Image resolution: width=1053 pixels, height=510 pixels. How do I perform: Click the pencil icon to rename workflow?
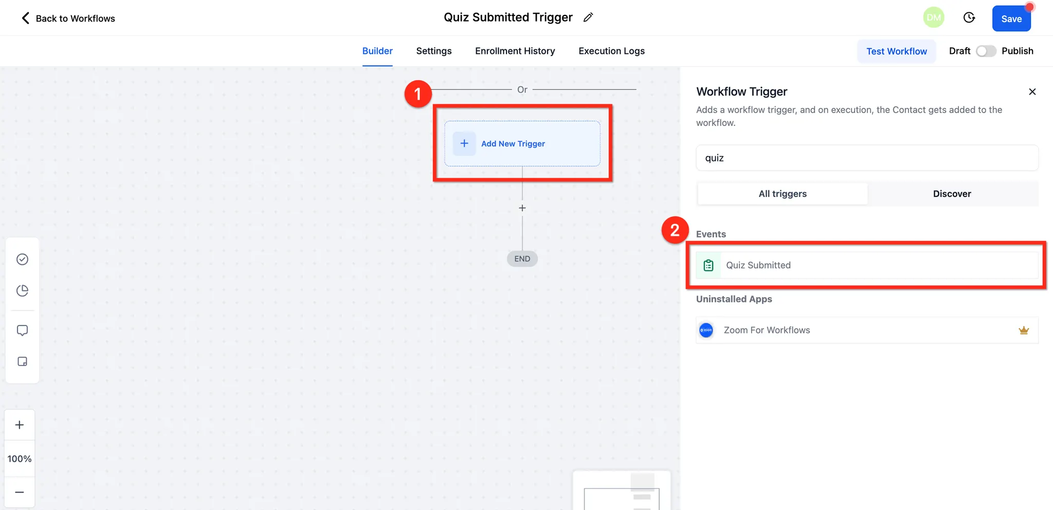pos(588,17)
